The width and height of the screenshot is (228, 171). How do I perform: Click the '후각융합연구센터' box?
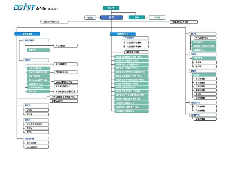coord(66,86)
